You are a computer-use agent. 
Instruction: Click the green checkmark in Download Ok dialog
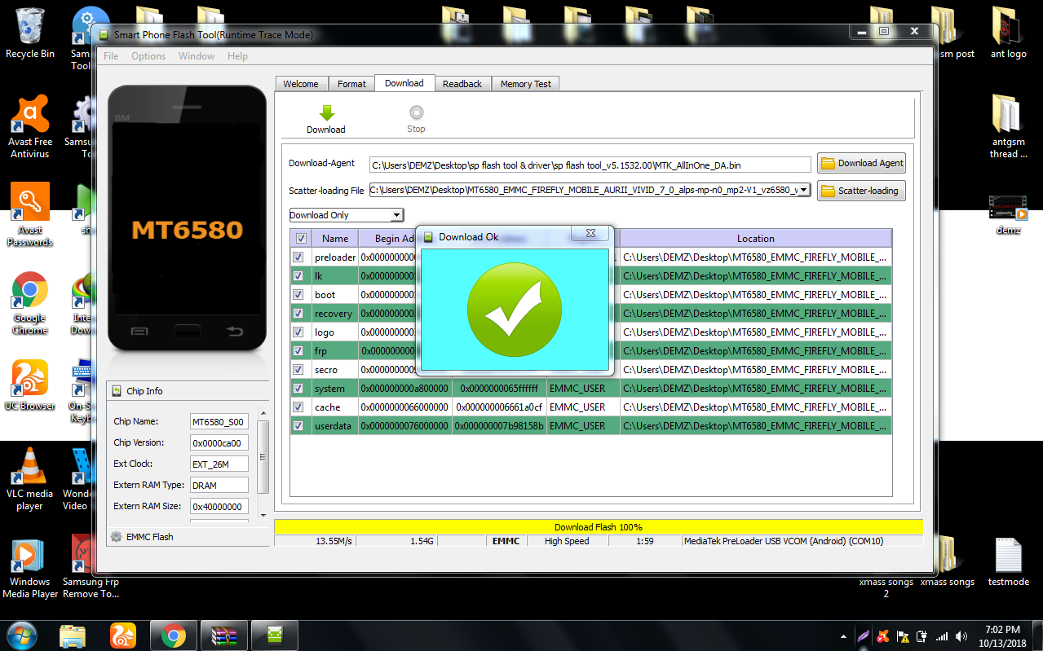[x=514, y=310]
